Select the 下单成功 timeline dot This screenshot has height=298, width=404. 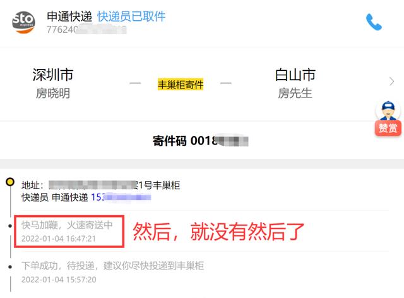10,267
